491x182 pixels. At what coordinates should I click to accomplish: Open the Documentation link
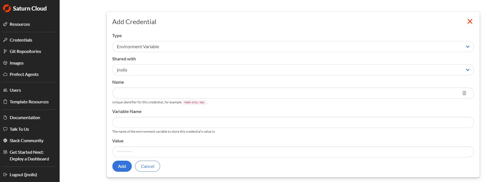coord(25,118)
